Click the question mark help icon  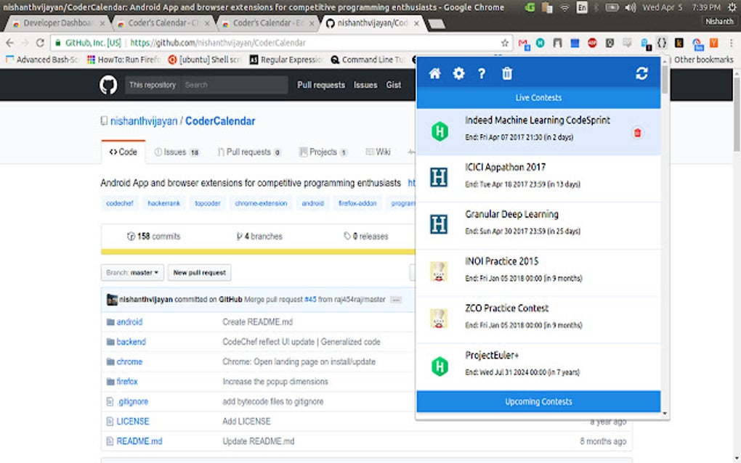482,73
